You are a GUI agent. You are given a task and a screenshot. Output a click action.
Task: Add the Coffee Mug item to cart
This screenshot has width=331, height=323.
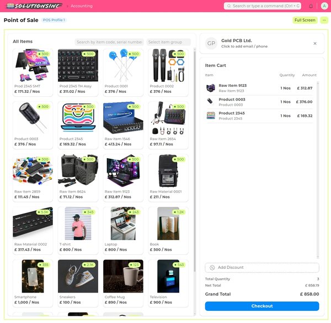(x=123, y=283)
